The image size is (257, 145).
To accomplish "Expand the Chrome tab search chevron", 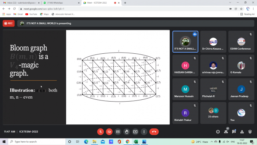I will click(230, 3).
